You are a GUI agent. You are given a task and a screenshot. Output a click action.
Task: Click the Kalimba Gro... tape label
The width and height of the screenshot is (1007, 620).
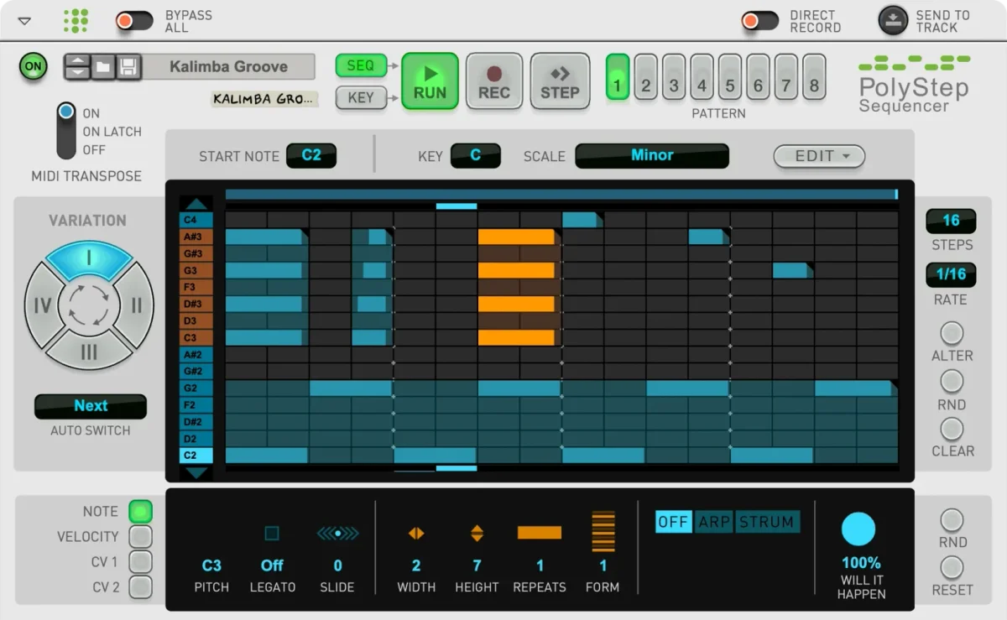pos(264,99)
